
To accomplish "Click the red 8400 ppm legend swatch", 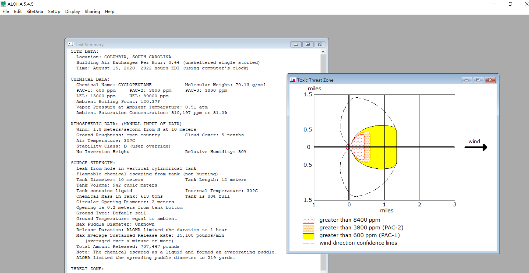I will click(308, 221).
